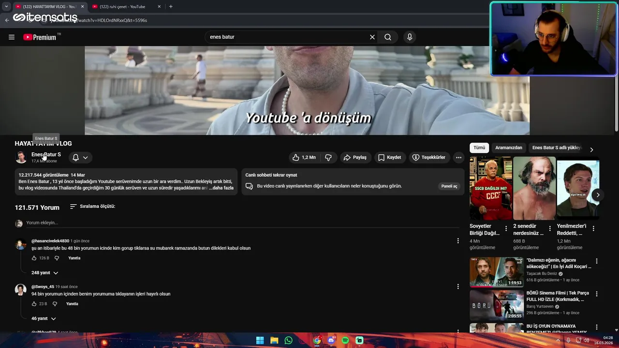Open @Swoys_45 profile avatar
The height and width of the screenshot is (348, 619).
pos(21,290)
